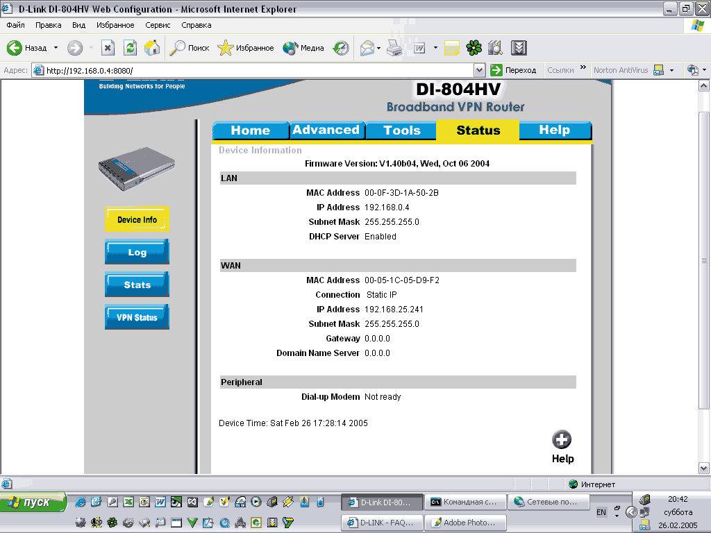Click the Help plus icon at page bottom
The height and width of the screenshot is (533, 711).
pyautogui.click(x=561, y=439)
